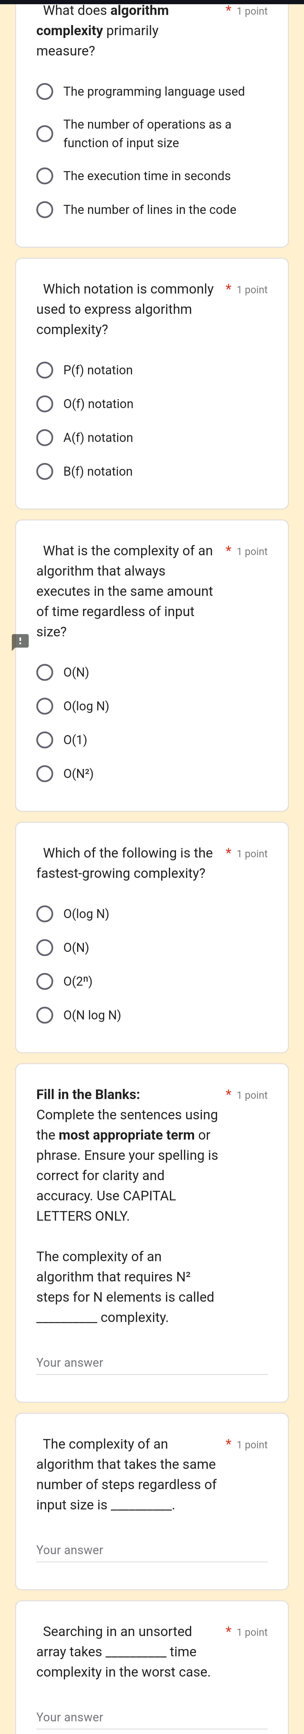Screen dimensions: 304x1734
Task: Choose the O(f) notation radio button
Action: 45,404
